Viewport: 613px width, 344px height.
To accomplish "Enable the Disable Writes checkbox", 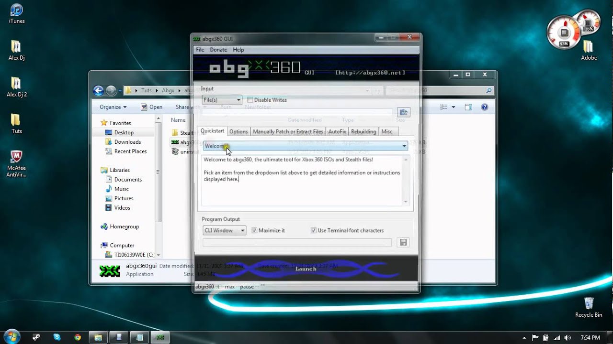I will [250, 100].
